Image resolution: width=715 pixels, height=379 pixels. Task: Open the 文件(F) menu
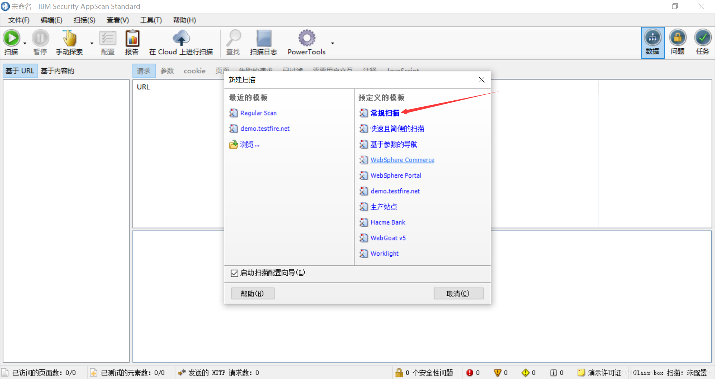19,20
